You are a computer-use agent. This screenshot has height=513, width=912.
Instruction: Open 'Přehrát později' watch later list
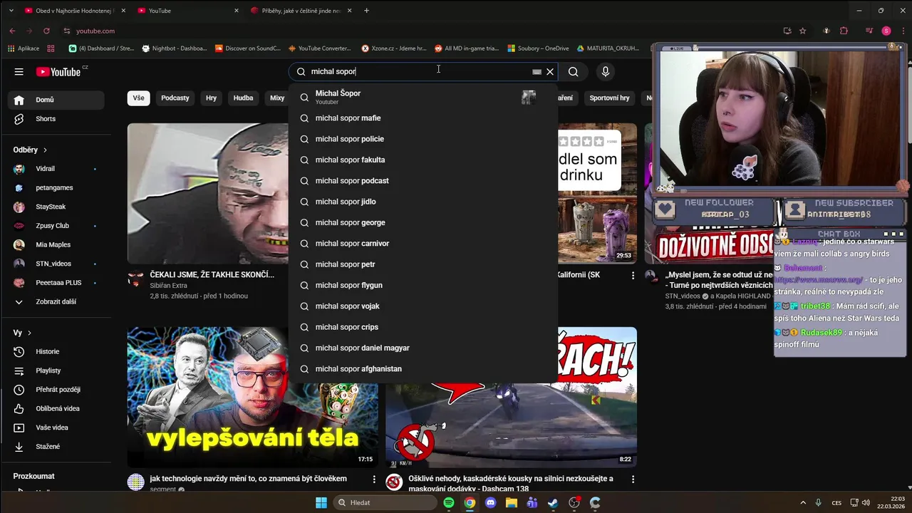pyautogui.click(x=56, y=390)
